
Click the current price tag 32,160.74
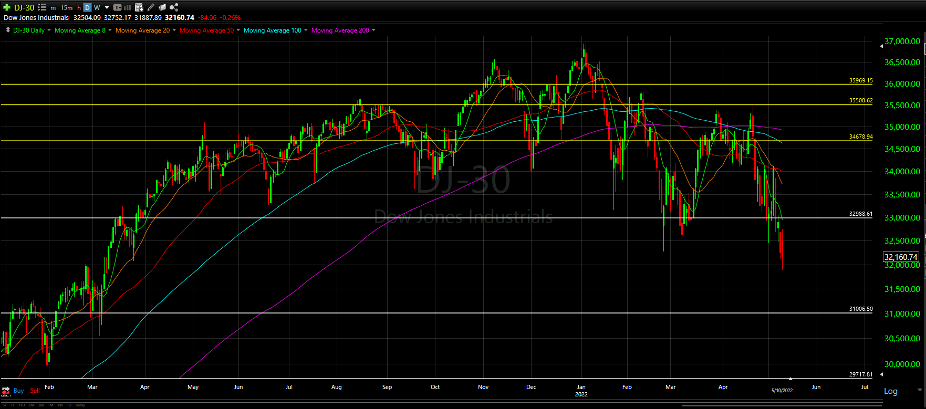[901, 257]
